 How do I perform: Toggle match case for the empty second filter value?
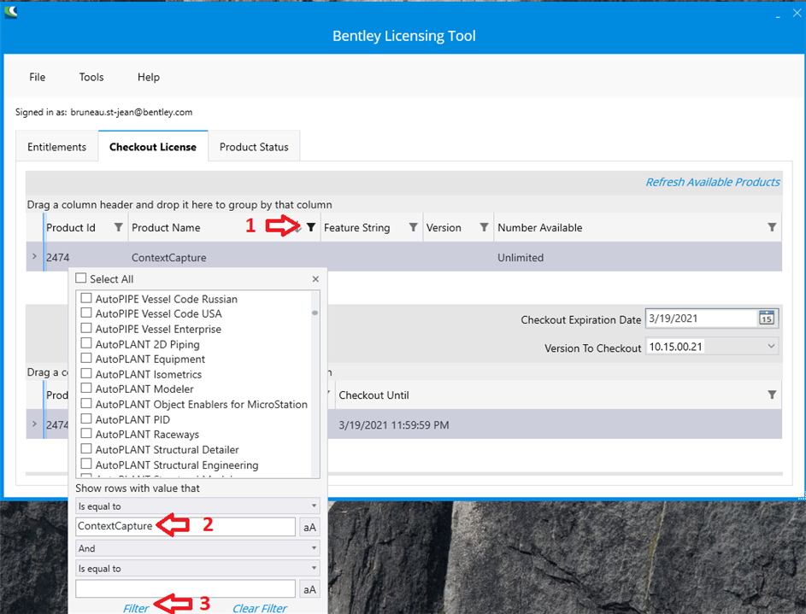tap(309, 589)
